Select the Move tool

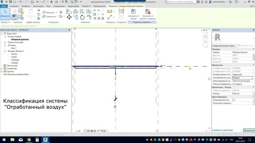pyautogui.click(x=69, y=17)
